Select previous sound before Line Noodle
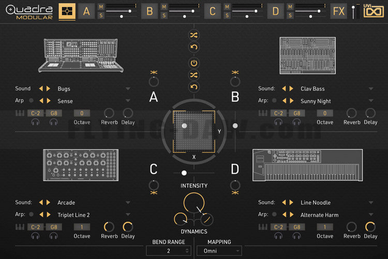 click(x=284, y=202)
